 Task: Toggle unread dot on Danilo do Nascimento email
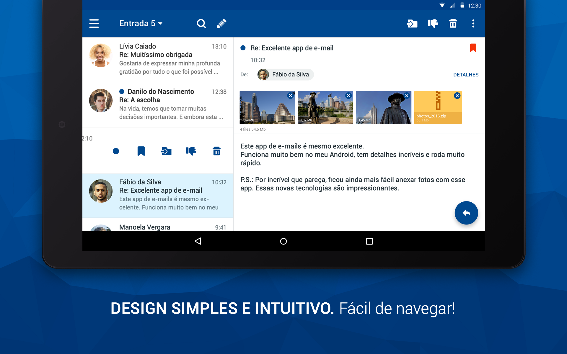[122, 91]
